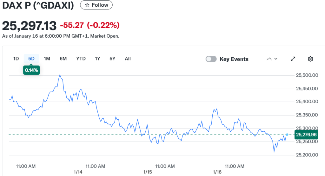Toggle the Key Events switch
Viewport: 325px width, 176px height.
tap(211, 59)
